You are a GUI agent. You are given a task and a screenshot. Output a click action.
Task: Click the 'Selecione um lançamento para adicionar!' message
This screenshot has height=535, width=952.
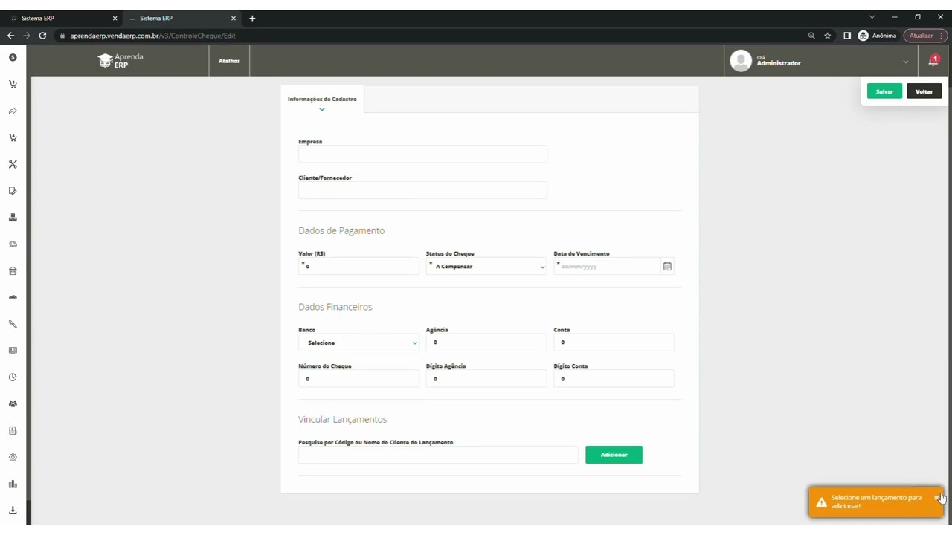[876, 502]
